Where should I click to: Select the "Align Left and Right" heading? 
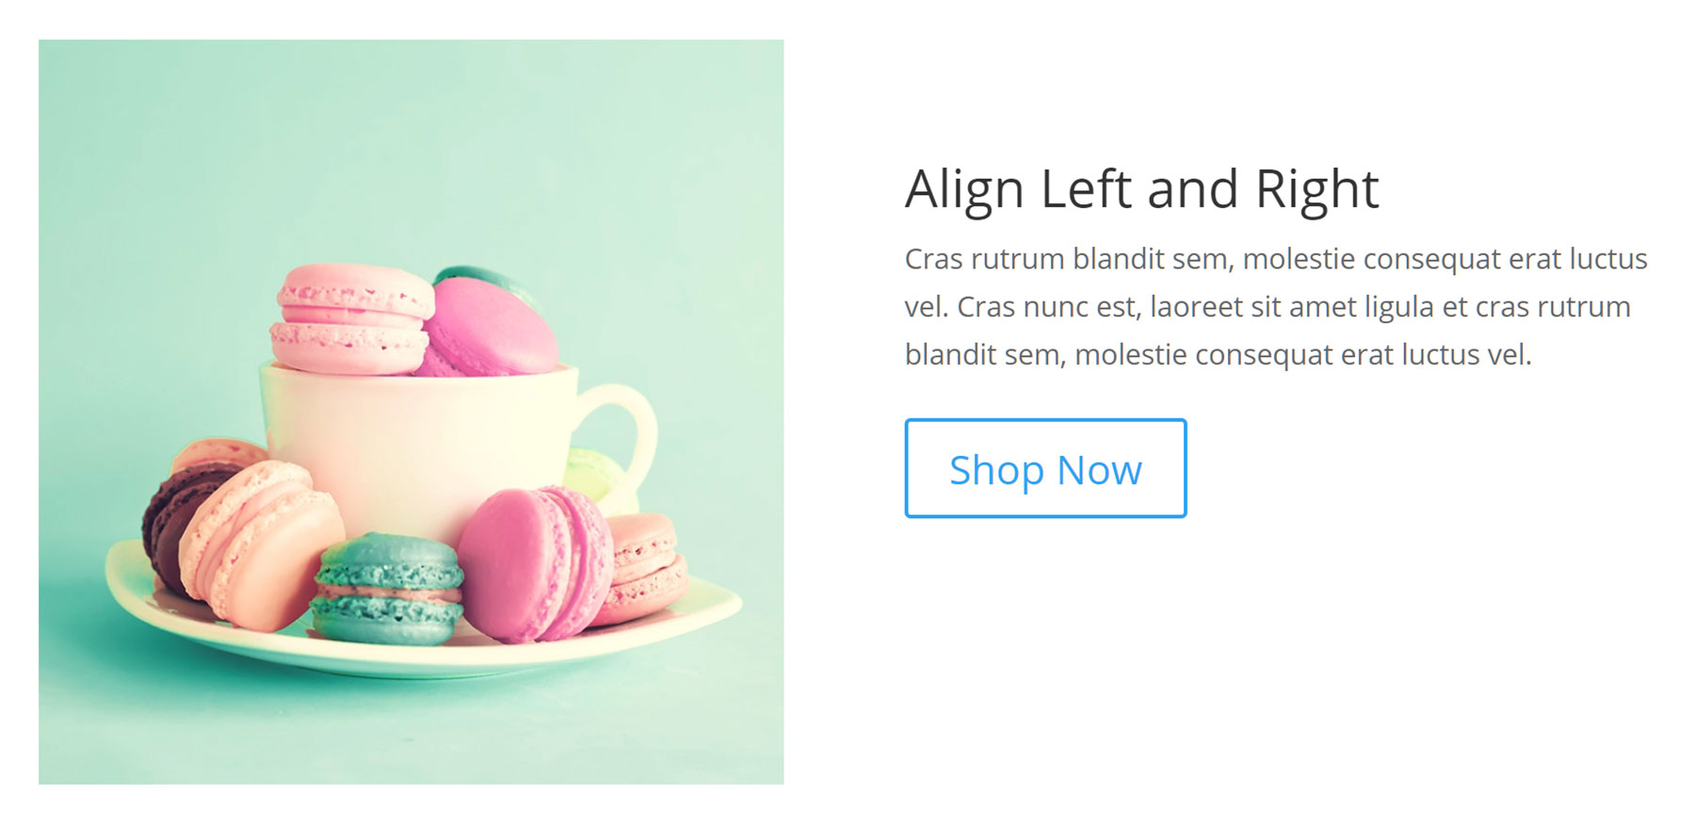click(x=1141, y=189)
